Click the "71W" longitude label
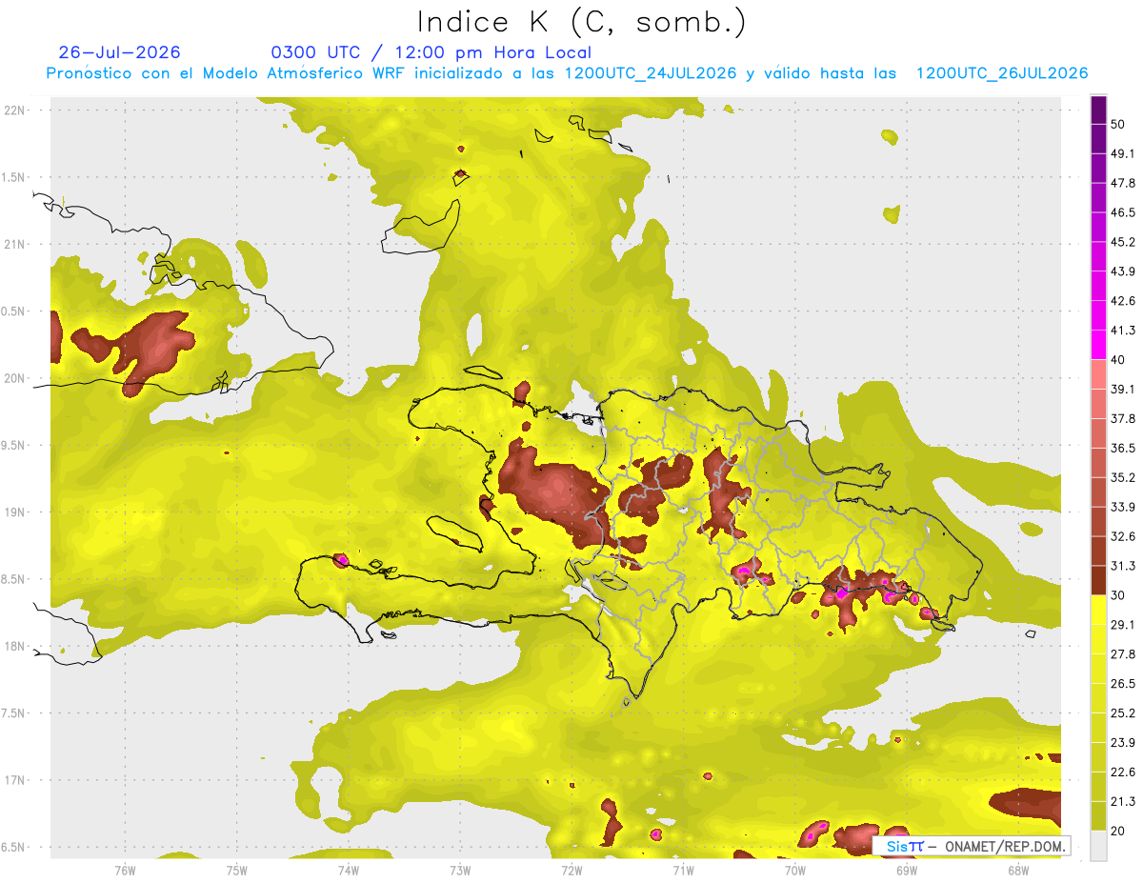This screenshot has height=883, width=1143. (x=683, y=870)
